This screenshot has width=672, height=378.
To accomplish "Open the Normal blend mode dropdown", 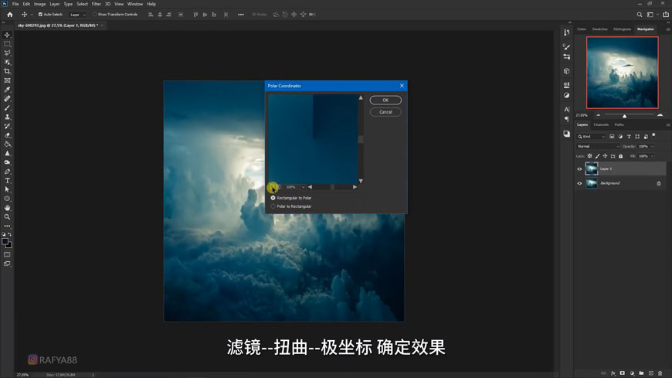I will coord(598,146).
